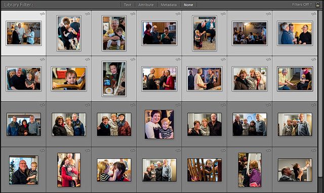Select the portrait photo of toddler in purple jacket
The height and width of the screenshot is (193, 324).
coord(250,170)
